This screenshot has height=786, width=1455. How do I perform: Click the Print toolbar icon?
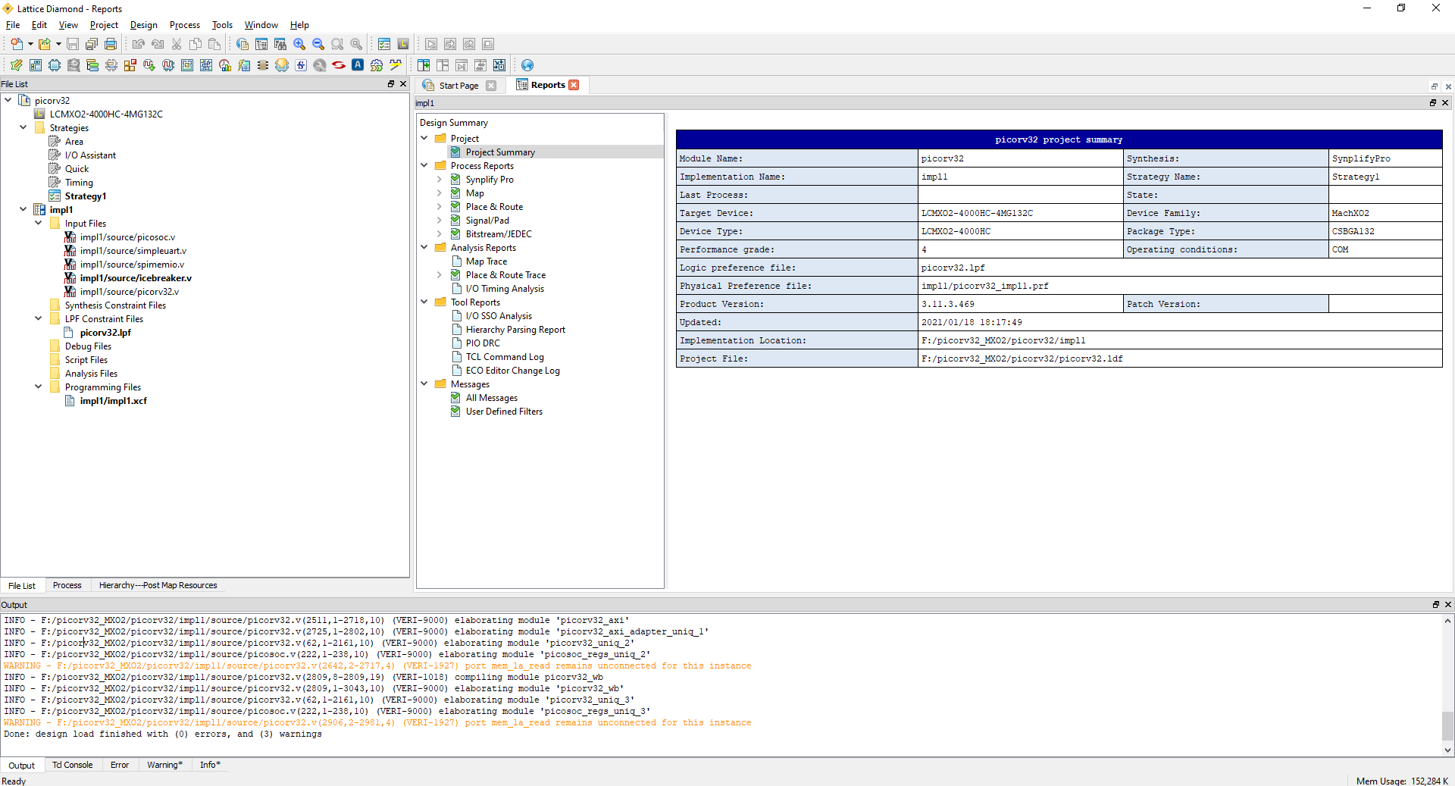[111, 44]
